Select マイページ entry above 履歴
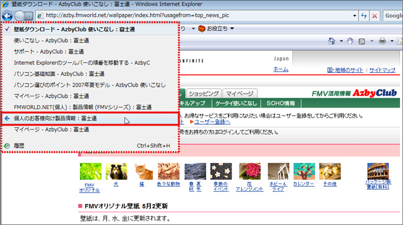 pyautogui.click(x=90, y=130)
